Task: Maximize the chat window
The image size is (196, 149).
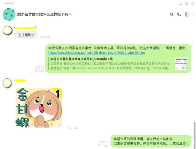Action: [x=187, y=4]
